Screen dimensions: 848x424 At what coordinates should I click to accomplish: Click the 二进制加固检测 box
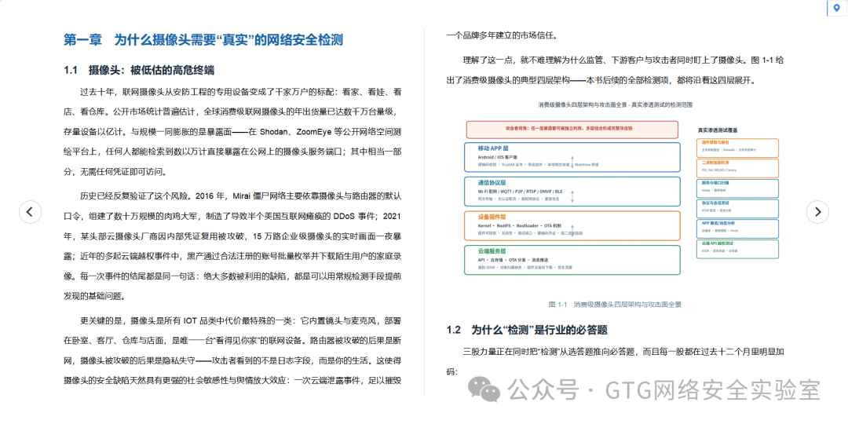[737, 168]
